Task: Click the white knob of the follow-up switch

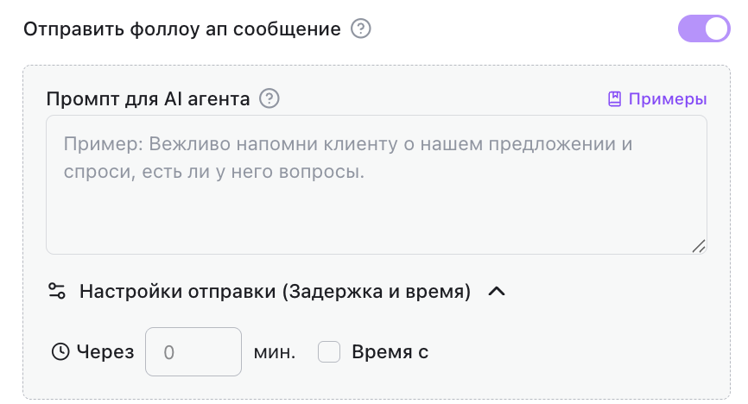Action: 716,29
